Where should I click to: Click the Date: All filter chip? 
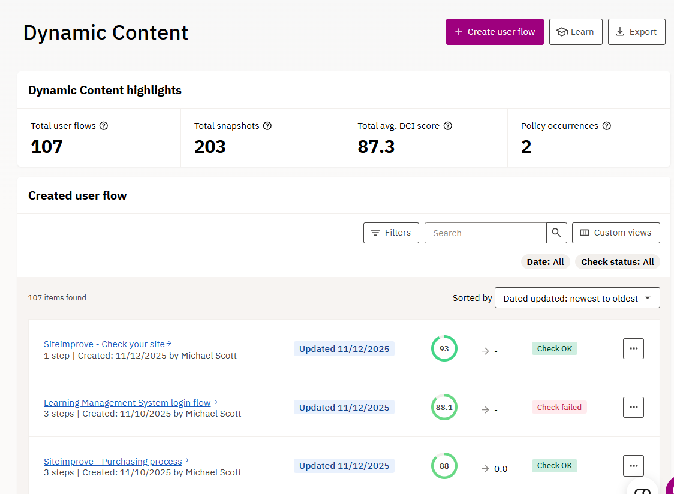[546, 262]
